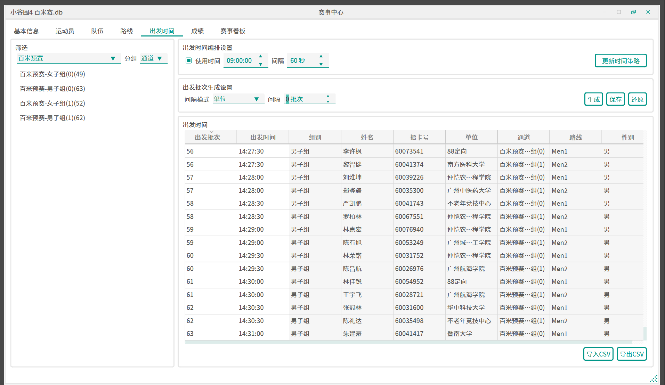Viewport: 665px width, 385px height.
Task: Switch to the 成绩 tab
Action: (197, 31)
